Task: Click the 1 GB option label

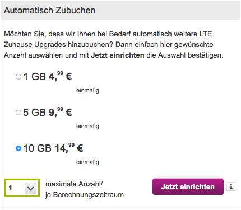Action: (x=34, y=77)
